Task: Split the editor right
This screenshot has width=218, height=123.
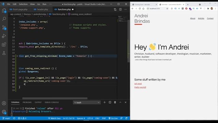Action: (x=120, y=10)
